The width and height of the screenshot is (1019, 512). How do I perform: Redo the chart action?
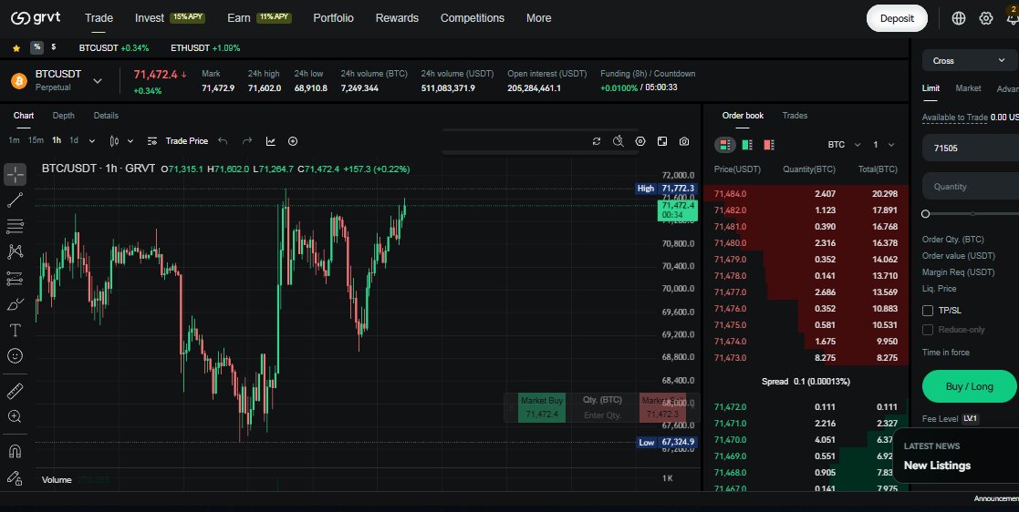click(x=247, y=141)
